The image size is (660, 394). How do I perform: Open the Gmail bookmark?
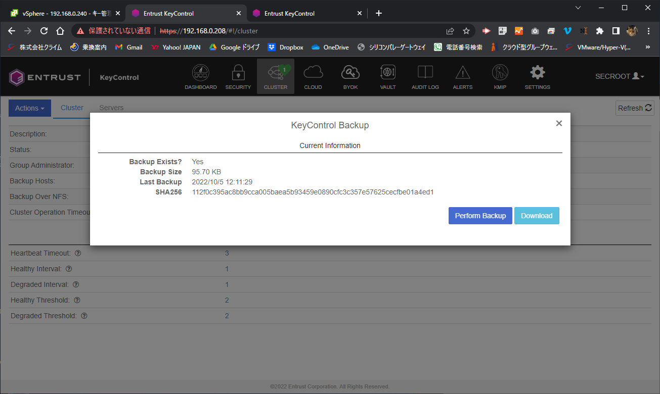tap(129, 47)
